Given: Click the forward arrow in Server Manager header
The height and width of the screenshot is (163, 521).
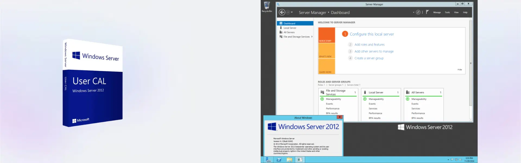Looking at the screenshot, I should [288, 12].
